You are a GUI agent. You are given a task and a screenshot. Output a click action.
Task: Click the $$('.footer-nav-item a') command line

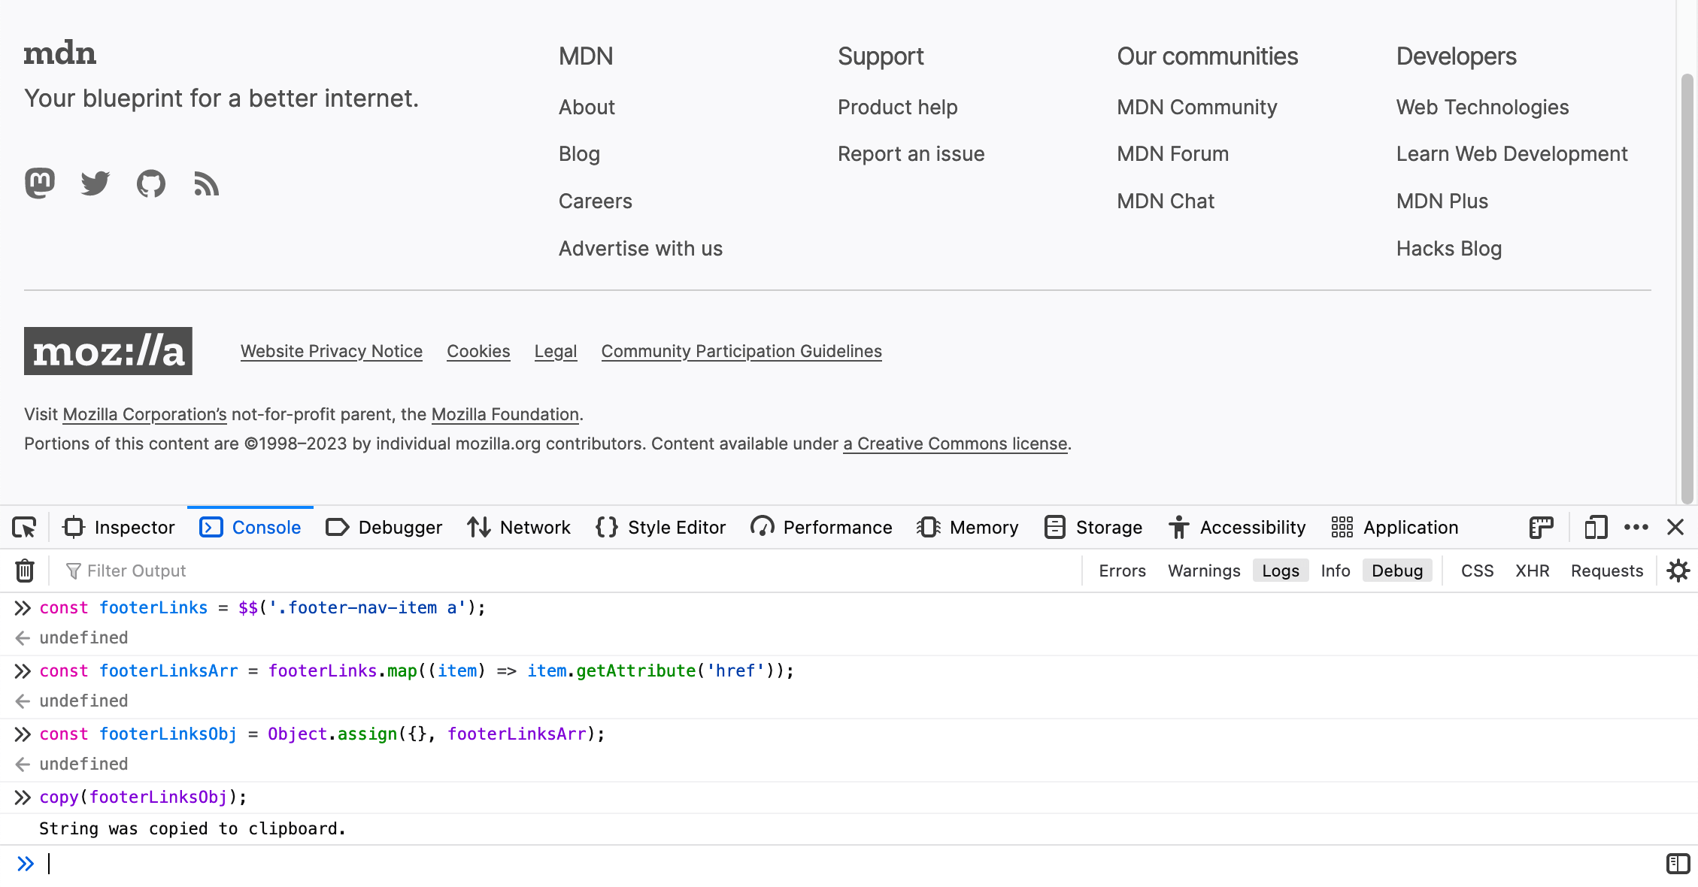pyautogui.click(x=262, y=607)
